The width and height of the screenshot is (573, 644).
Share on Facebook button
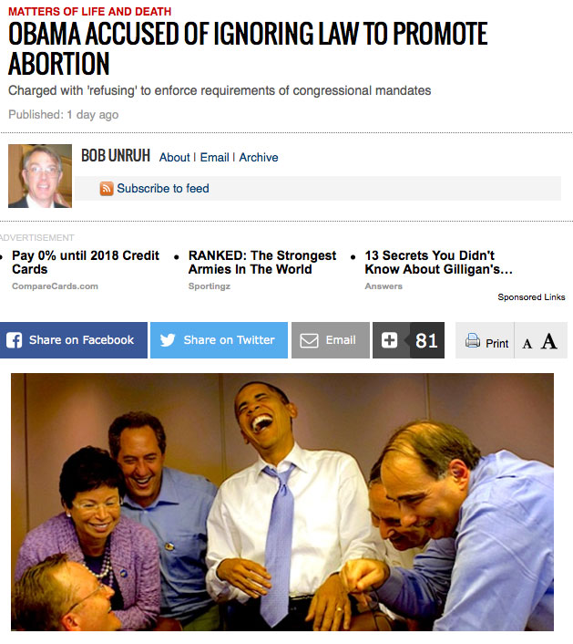74,340
